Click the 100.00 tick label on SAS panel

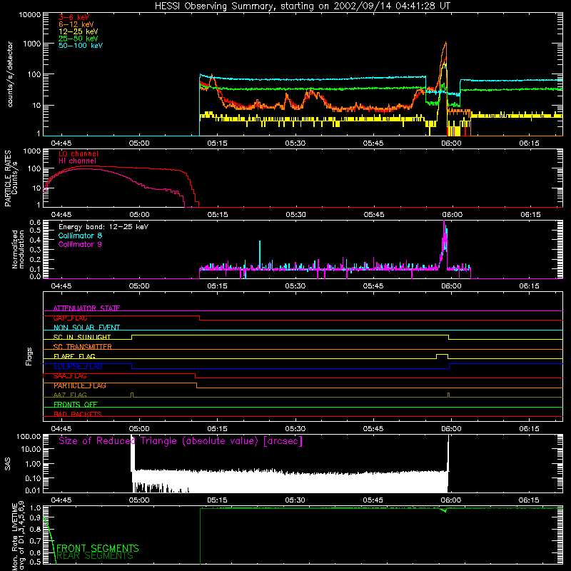coord(29,436)
